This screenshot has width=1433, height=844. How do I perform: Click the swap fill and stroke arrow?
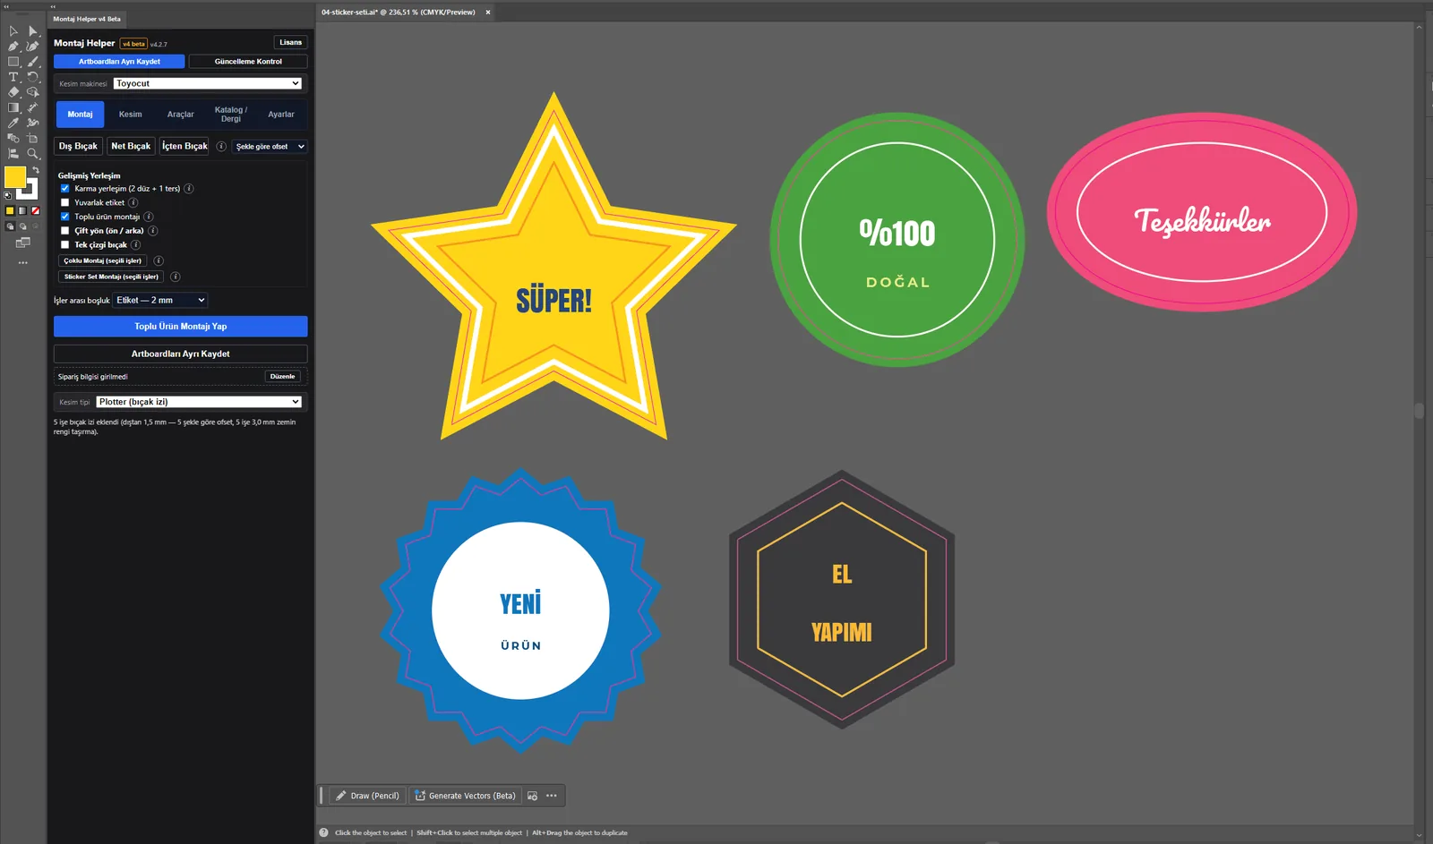pyautogui.click(x=36, y=170)
